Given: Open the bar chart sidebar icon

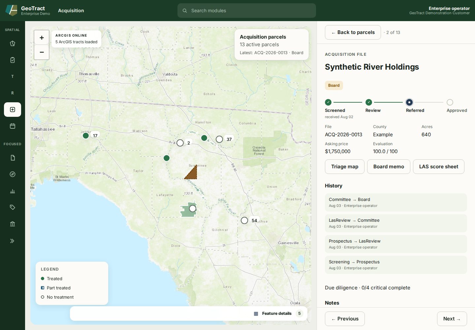Looking at the screenshot, I should (x=13, y=191).
